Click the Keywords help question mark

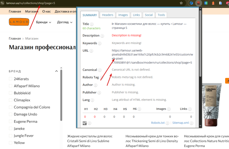[x=100, y=43]
